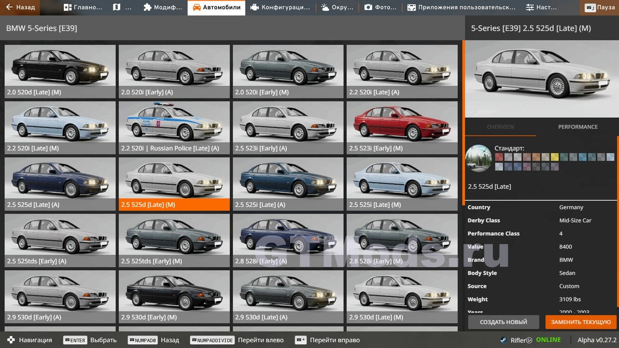Open Приложения пользовательского интерфейса tab
Image resolution: width=619 pixels, height=348 pixels.
(461, 7)
